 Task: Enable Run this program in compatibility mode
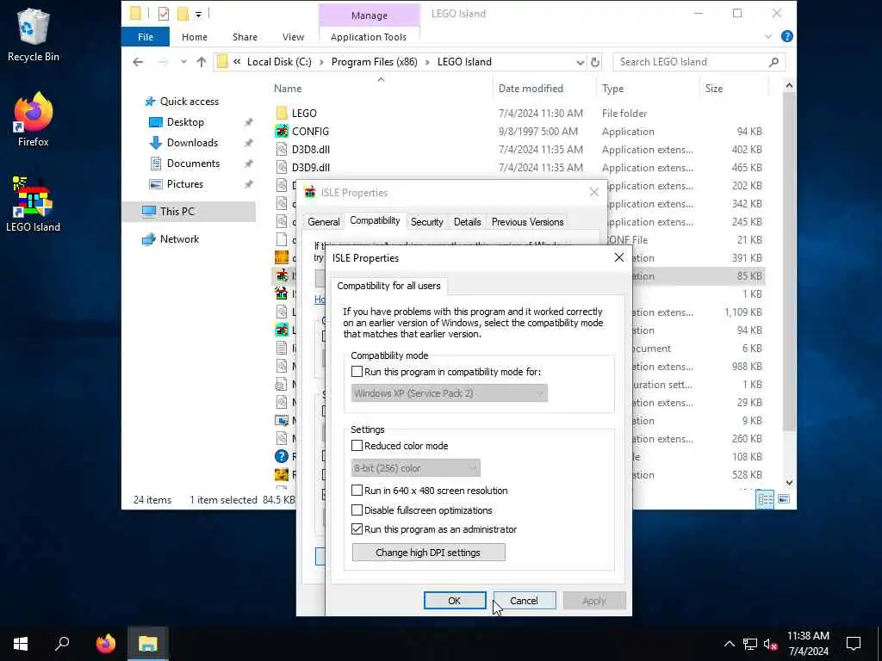[x=357, y=372]
